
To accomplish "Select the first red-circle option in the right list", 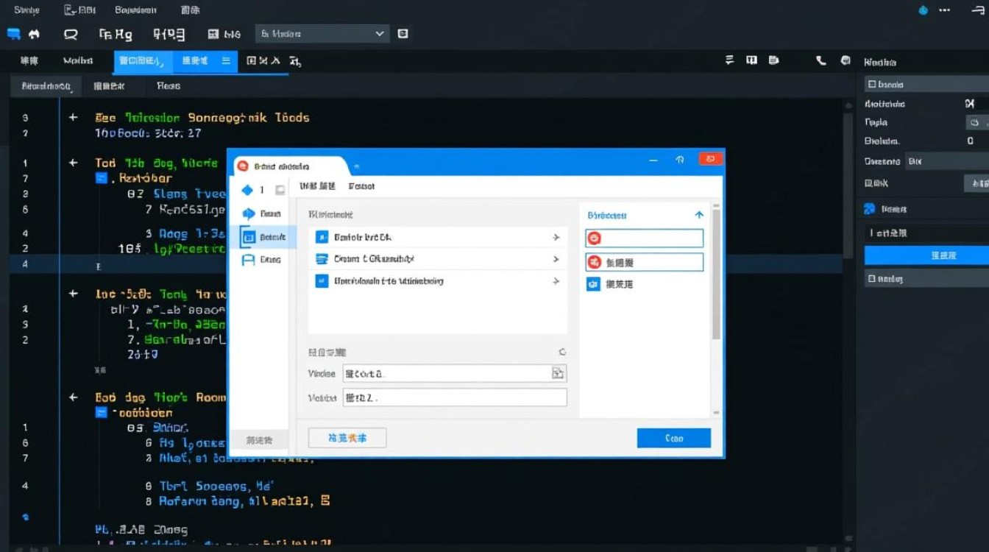I will point(644,238).
